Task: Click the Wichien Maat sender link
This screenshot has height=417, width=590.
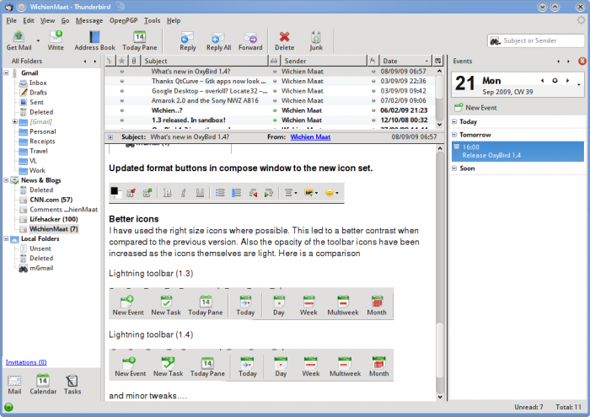Action: click(310, 136)
